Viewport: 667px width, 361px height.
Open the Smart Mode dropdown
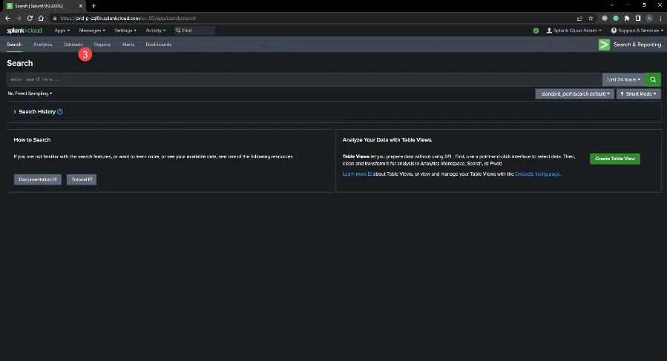point(640,94)
